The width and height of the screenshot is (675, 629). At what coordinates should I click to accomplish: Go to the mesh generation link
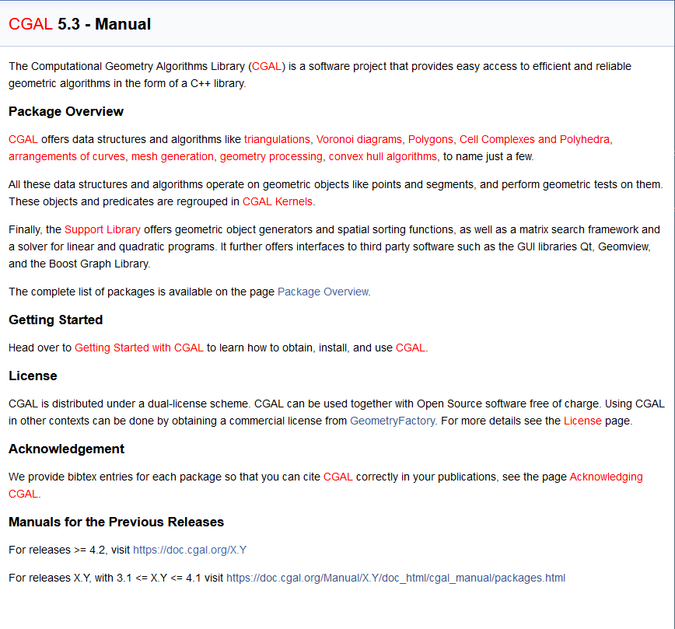tap(172, 157)
